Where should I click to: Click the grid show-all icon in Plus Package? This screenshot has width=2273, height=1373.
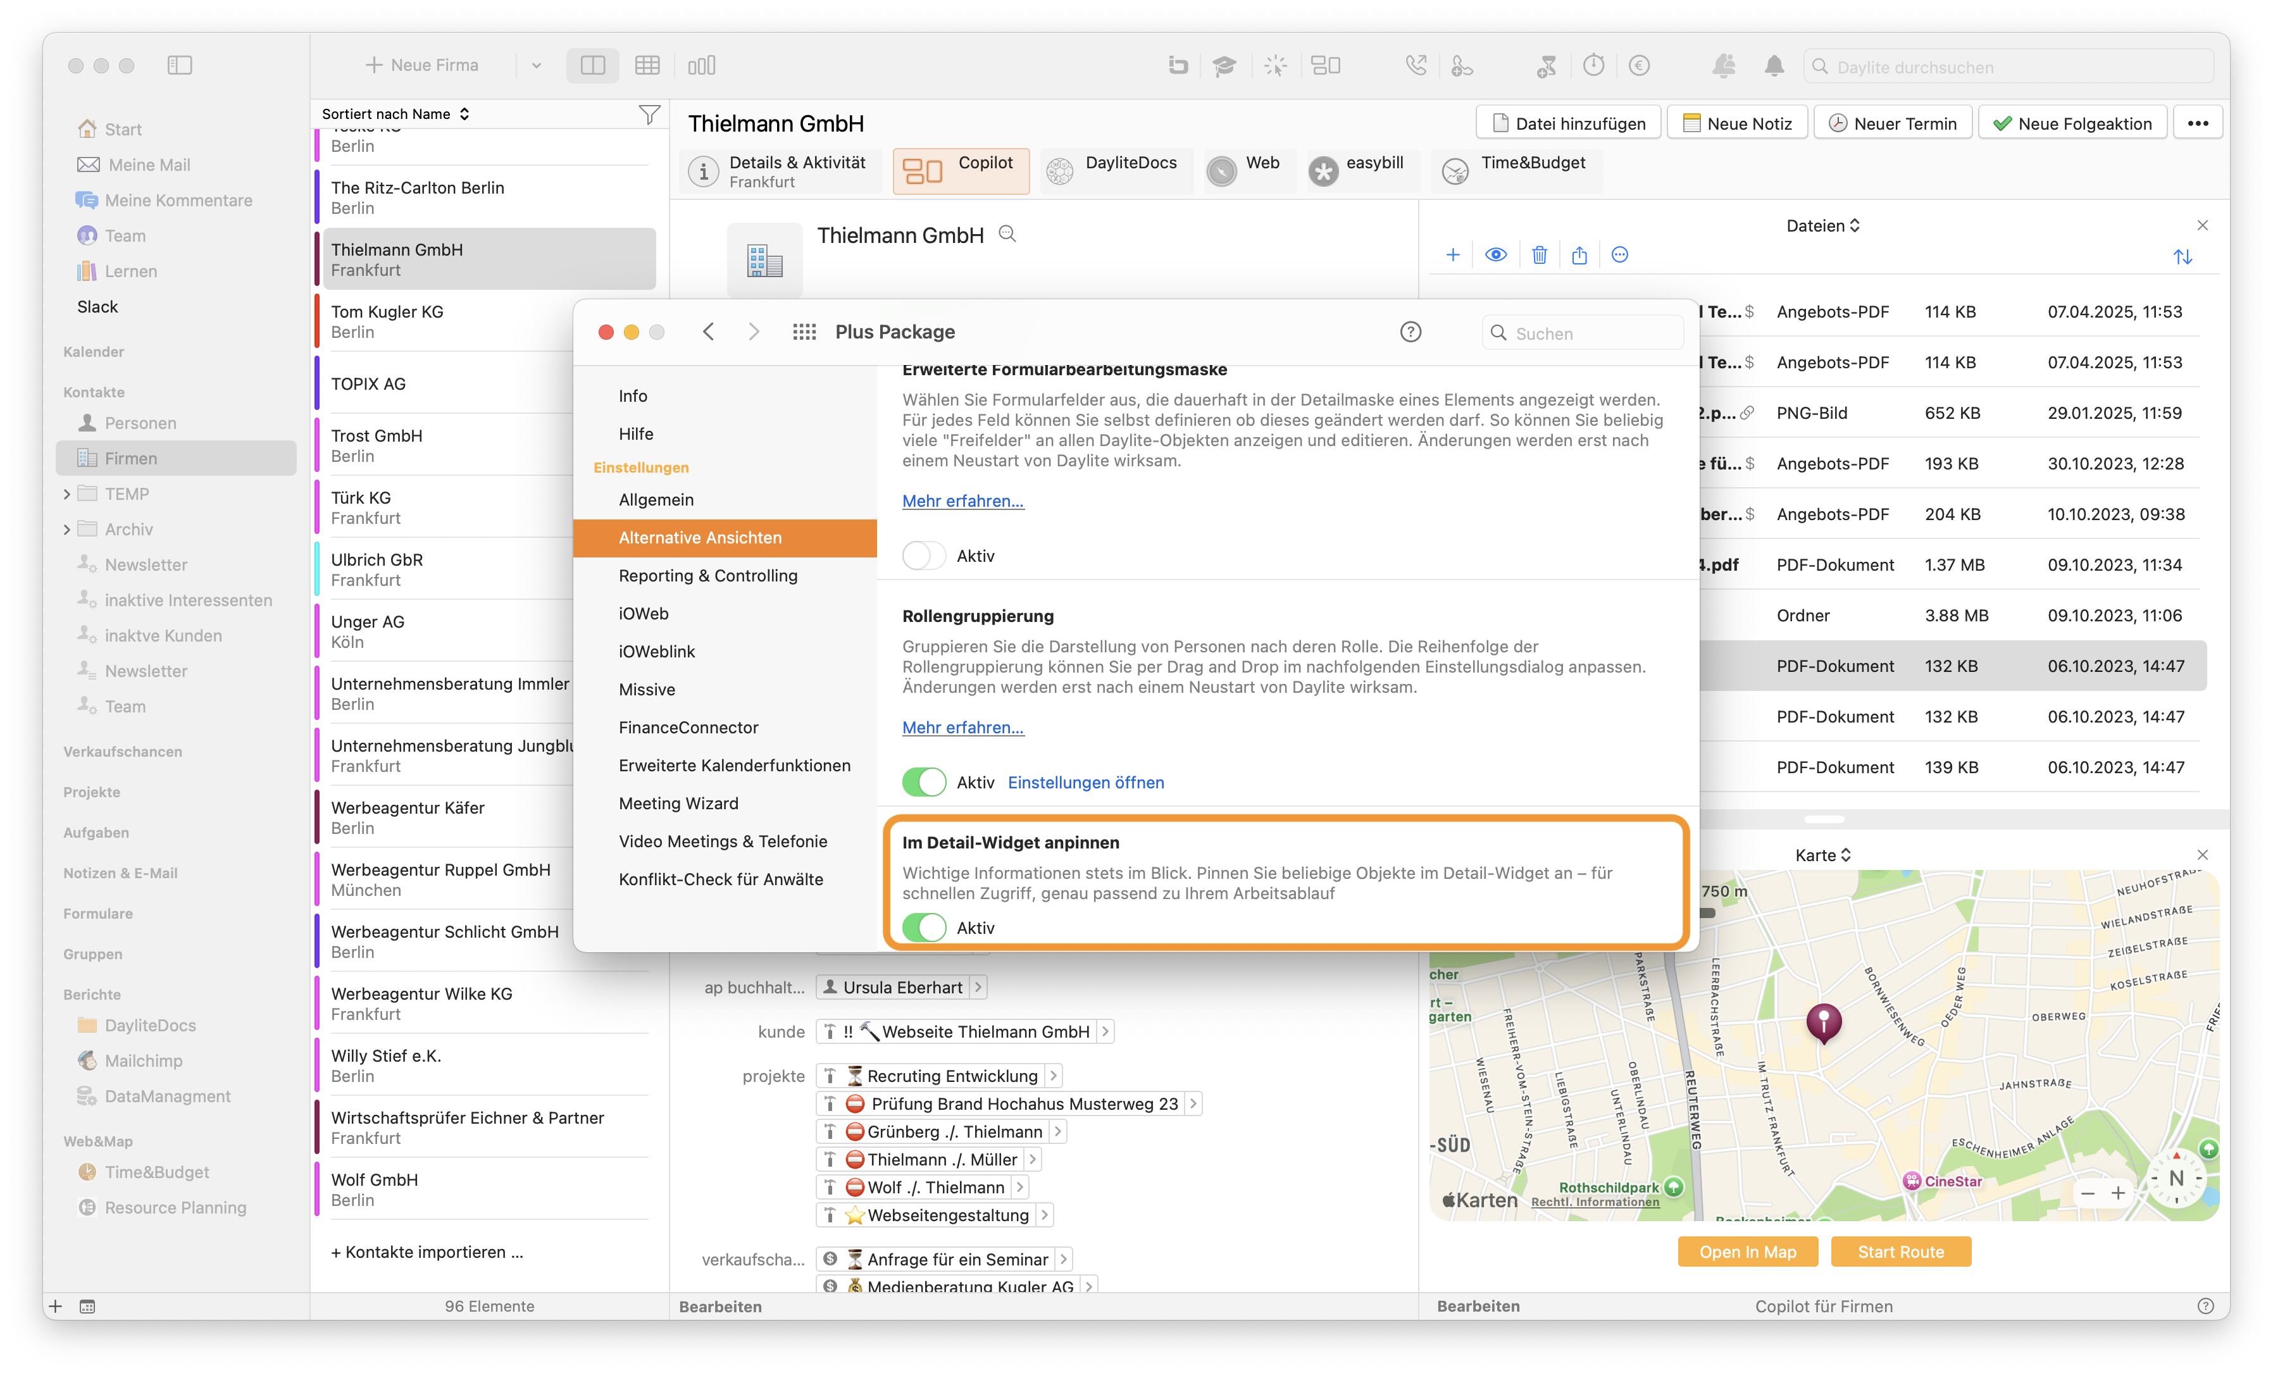[804, 332]
